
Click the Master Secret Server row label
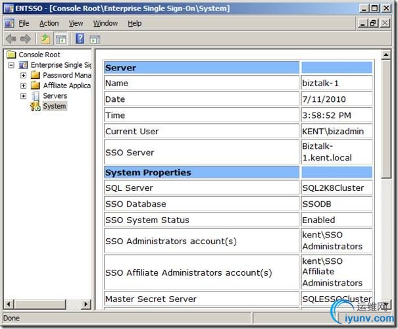151,299
